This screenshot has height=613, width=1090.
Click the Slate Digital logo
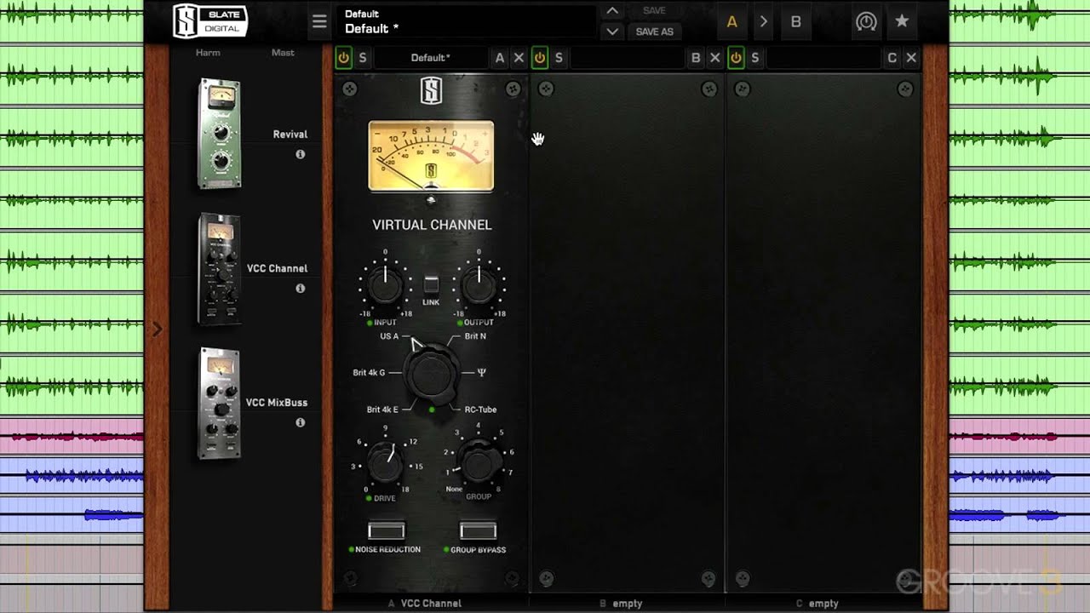tap(210, 21)
